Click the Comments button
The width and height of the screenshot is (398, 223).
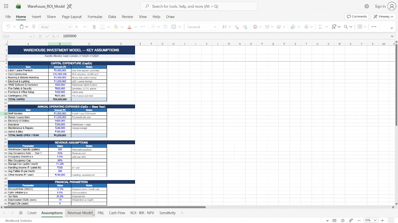click(x=357, y=16)
